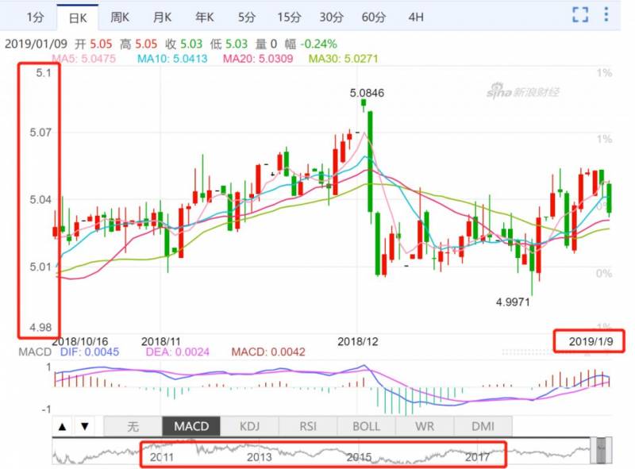Enable the RSI indicator
Image resolution: width=635 pixels, height=469 pixels.
308,426
